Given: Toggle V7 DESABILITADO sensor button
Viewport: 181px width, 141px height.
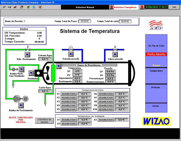Looking at the screenshot, I should click(x=106, y=98).
